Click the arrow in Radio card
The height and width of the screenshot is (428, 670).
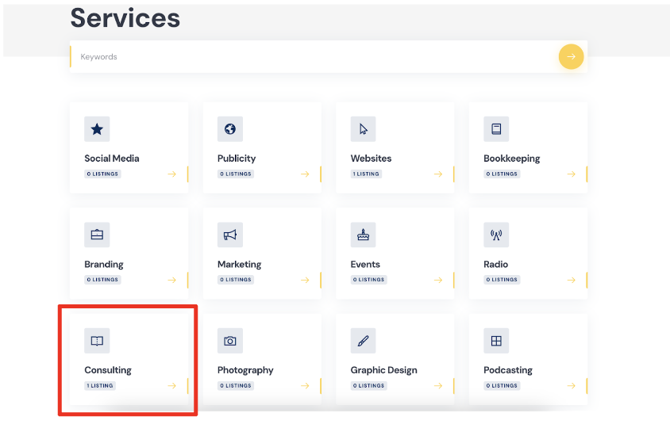pos(571,280)
